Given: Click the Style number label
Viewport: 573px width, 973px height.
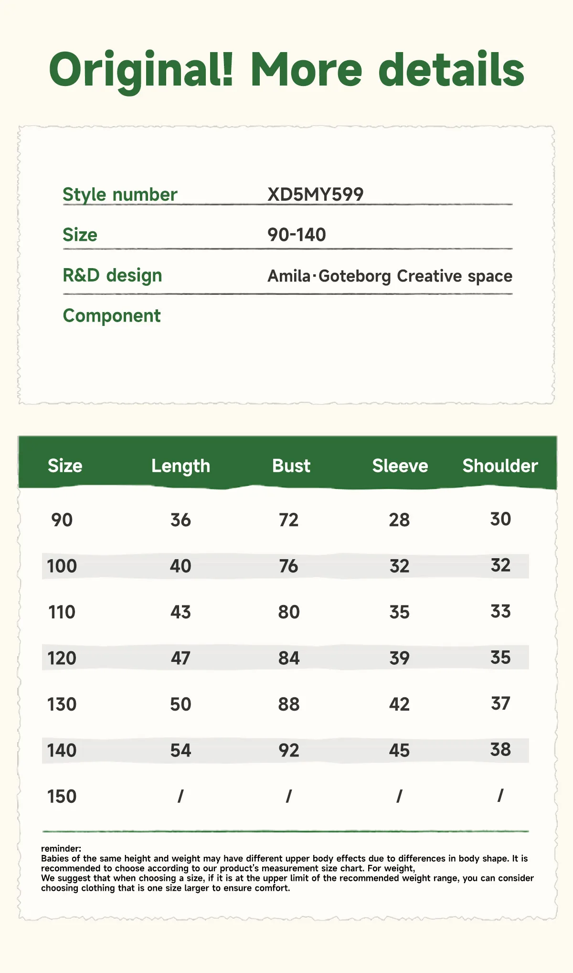Looking at the screenshot, I should 120,195.
